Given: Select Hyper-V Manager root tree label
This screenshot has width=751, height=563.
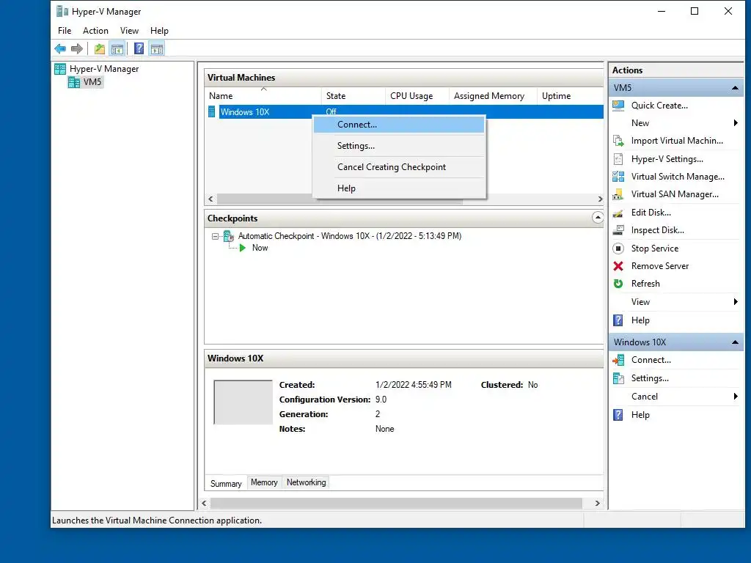Looking at the screenshot, I should pyautogui.click(x=104, y=69).
